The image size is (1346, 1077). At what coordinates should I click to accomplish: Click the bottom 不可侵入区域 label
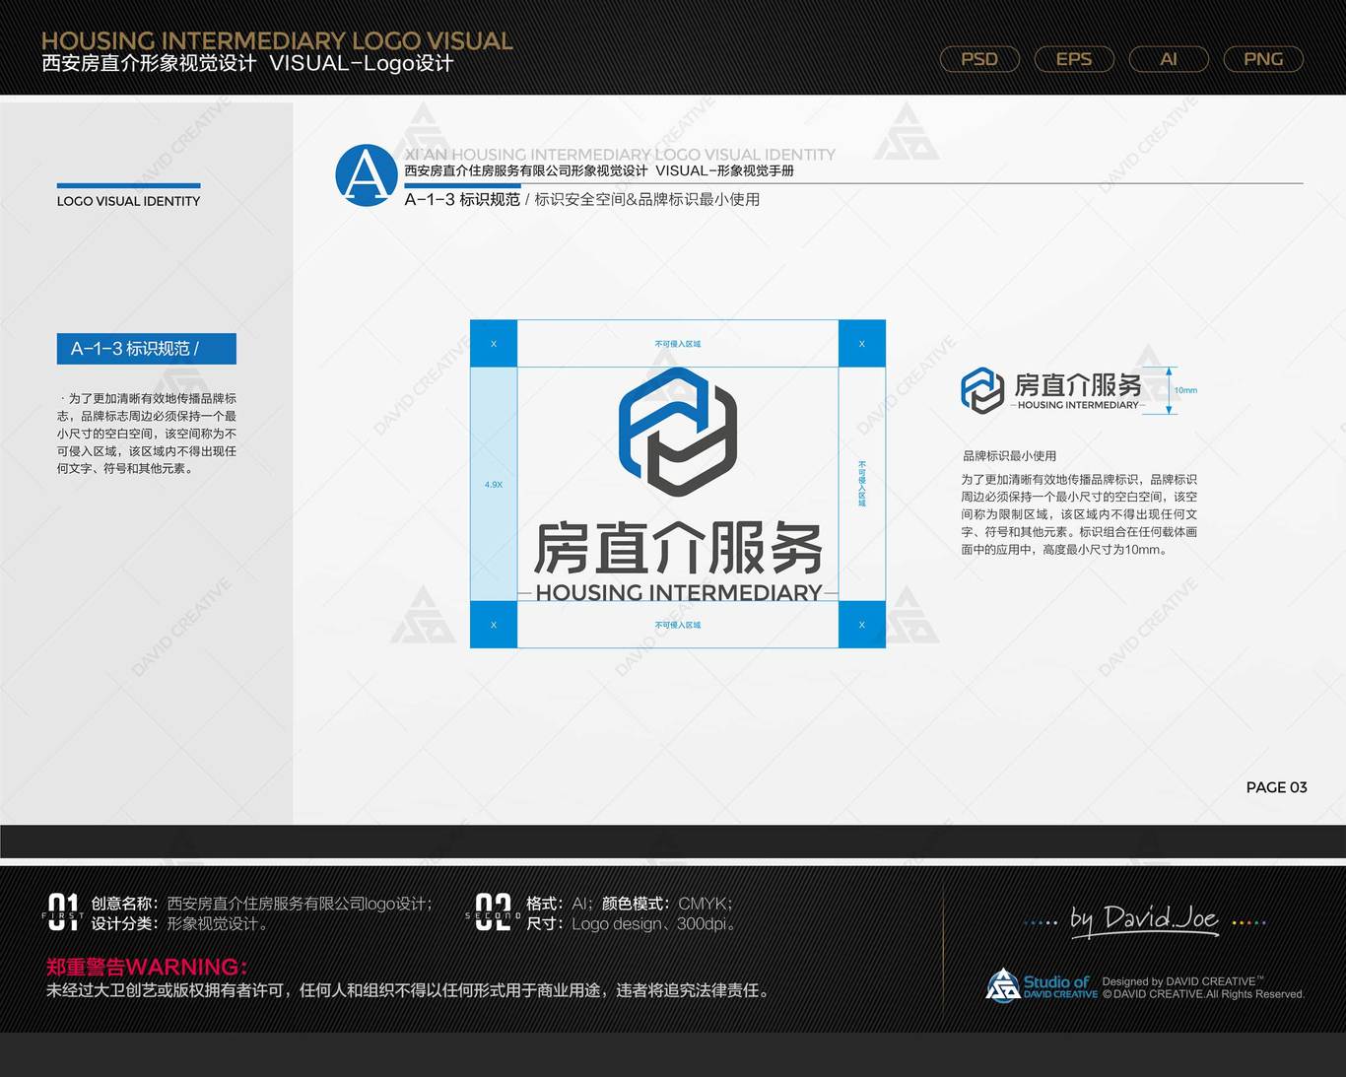(678, 625)
